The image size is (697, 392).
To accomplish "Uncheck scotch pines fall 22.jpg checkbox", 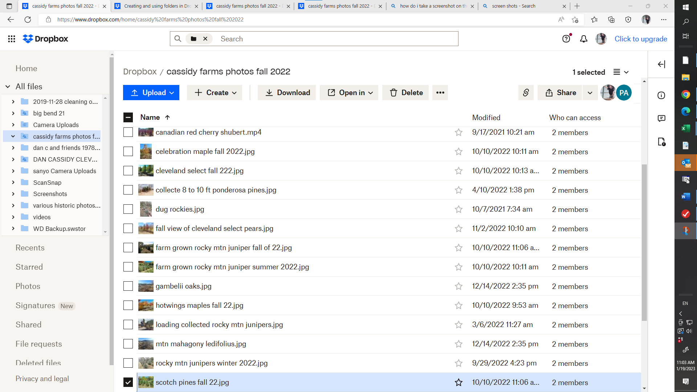I will click(128, 382).
